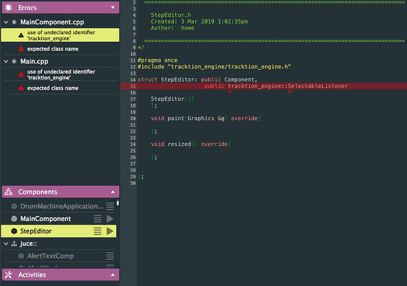Click lines icon beside AlertTextComp
The width and height of the screenshot is (407, 286).
tap(110, 256)
